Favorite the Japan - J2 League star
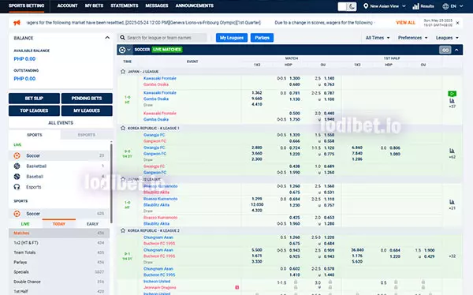This screenshot has width=473, height=295. 123,179
